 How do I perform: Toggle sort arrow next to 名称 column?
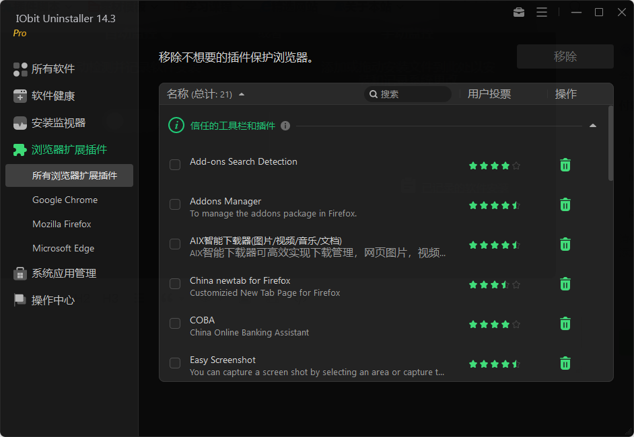pyautogui.click(x=242, y=94)
